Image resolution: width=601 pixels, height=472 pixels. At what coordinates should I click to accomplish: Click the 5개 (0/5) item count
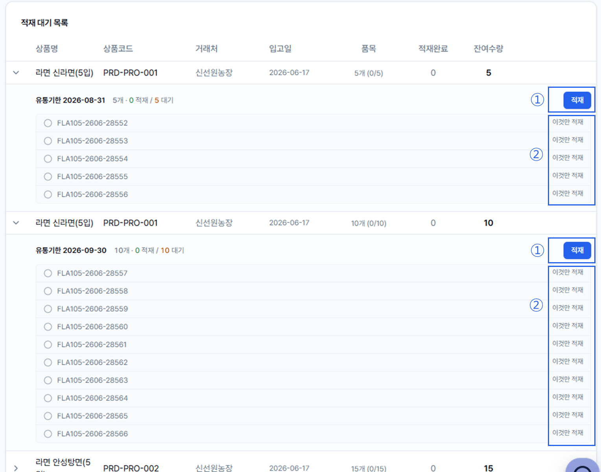(x=369, y=73)
